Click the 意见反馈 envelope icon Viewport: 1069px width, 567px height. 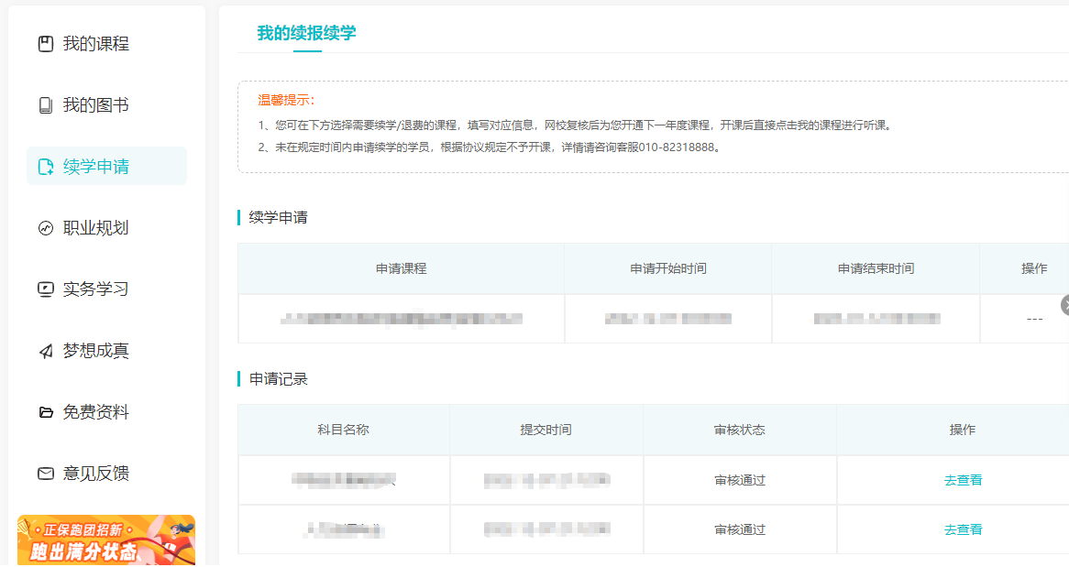(45, 473)
